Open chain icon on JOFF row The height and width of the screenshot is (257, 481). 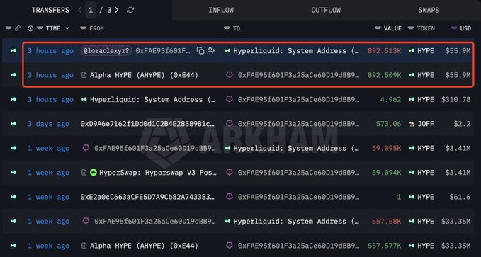13,124
